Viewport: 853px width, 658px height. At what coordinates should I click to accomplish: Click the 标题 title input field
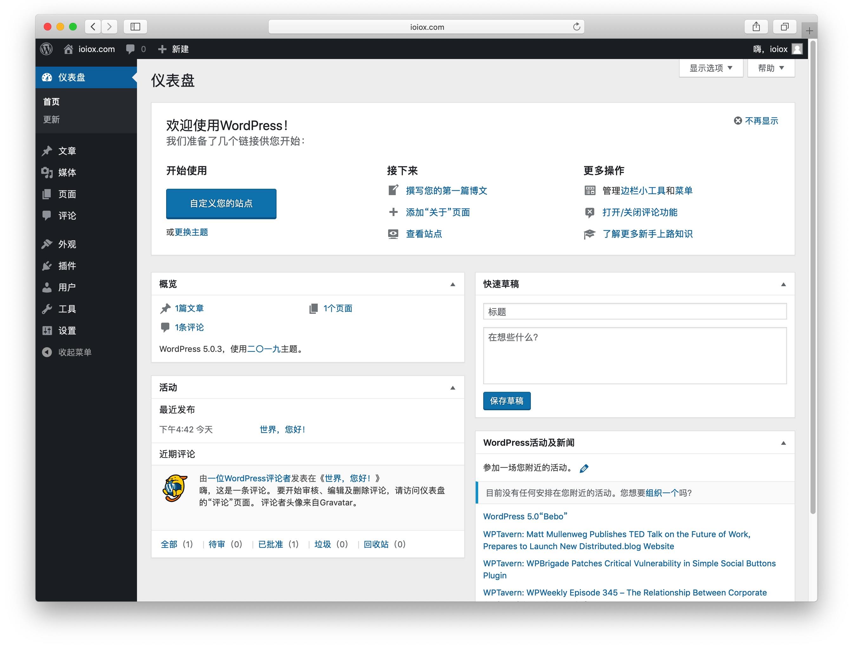coord(634,312)
